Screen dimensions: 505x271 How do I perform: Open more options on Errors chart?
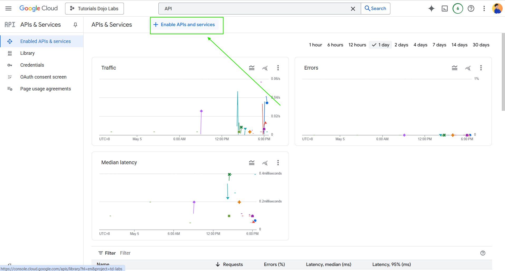click(481, 68)
